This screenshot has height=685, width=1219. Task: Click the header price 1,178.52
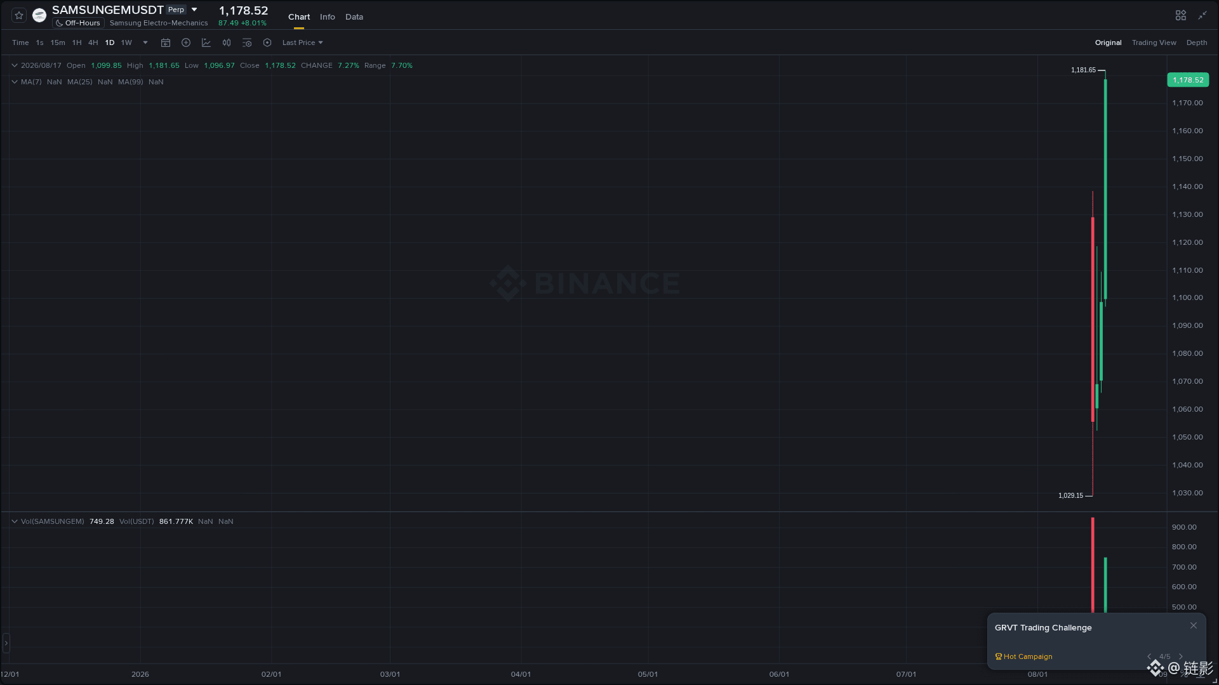[x=243, y=11]
